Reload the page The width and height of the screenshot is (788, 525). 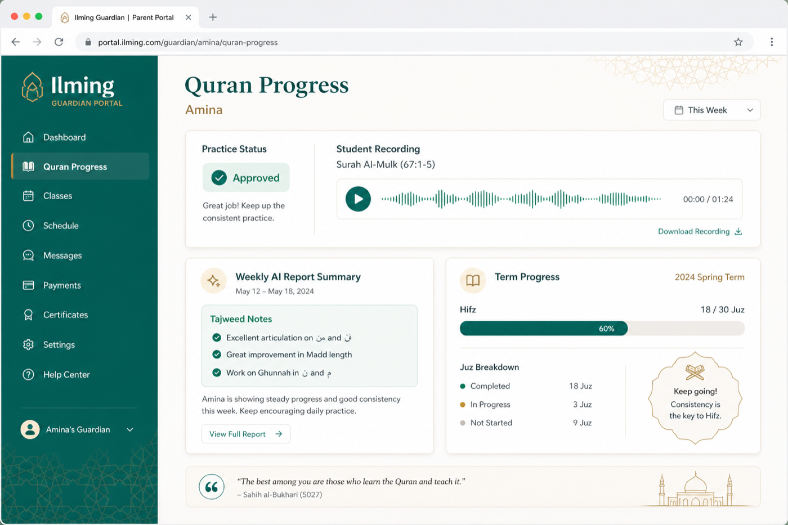[x=59, y=42]
